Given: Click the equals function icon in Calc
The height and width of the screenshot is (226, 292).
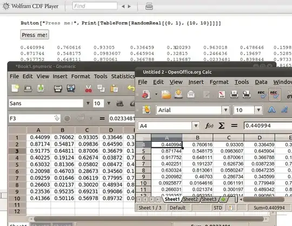Looking at the screenshot, I should coord(234,126).
